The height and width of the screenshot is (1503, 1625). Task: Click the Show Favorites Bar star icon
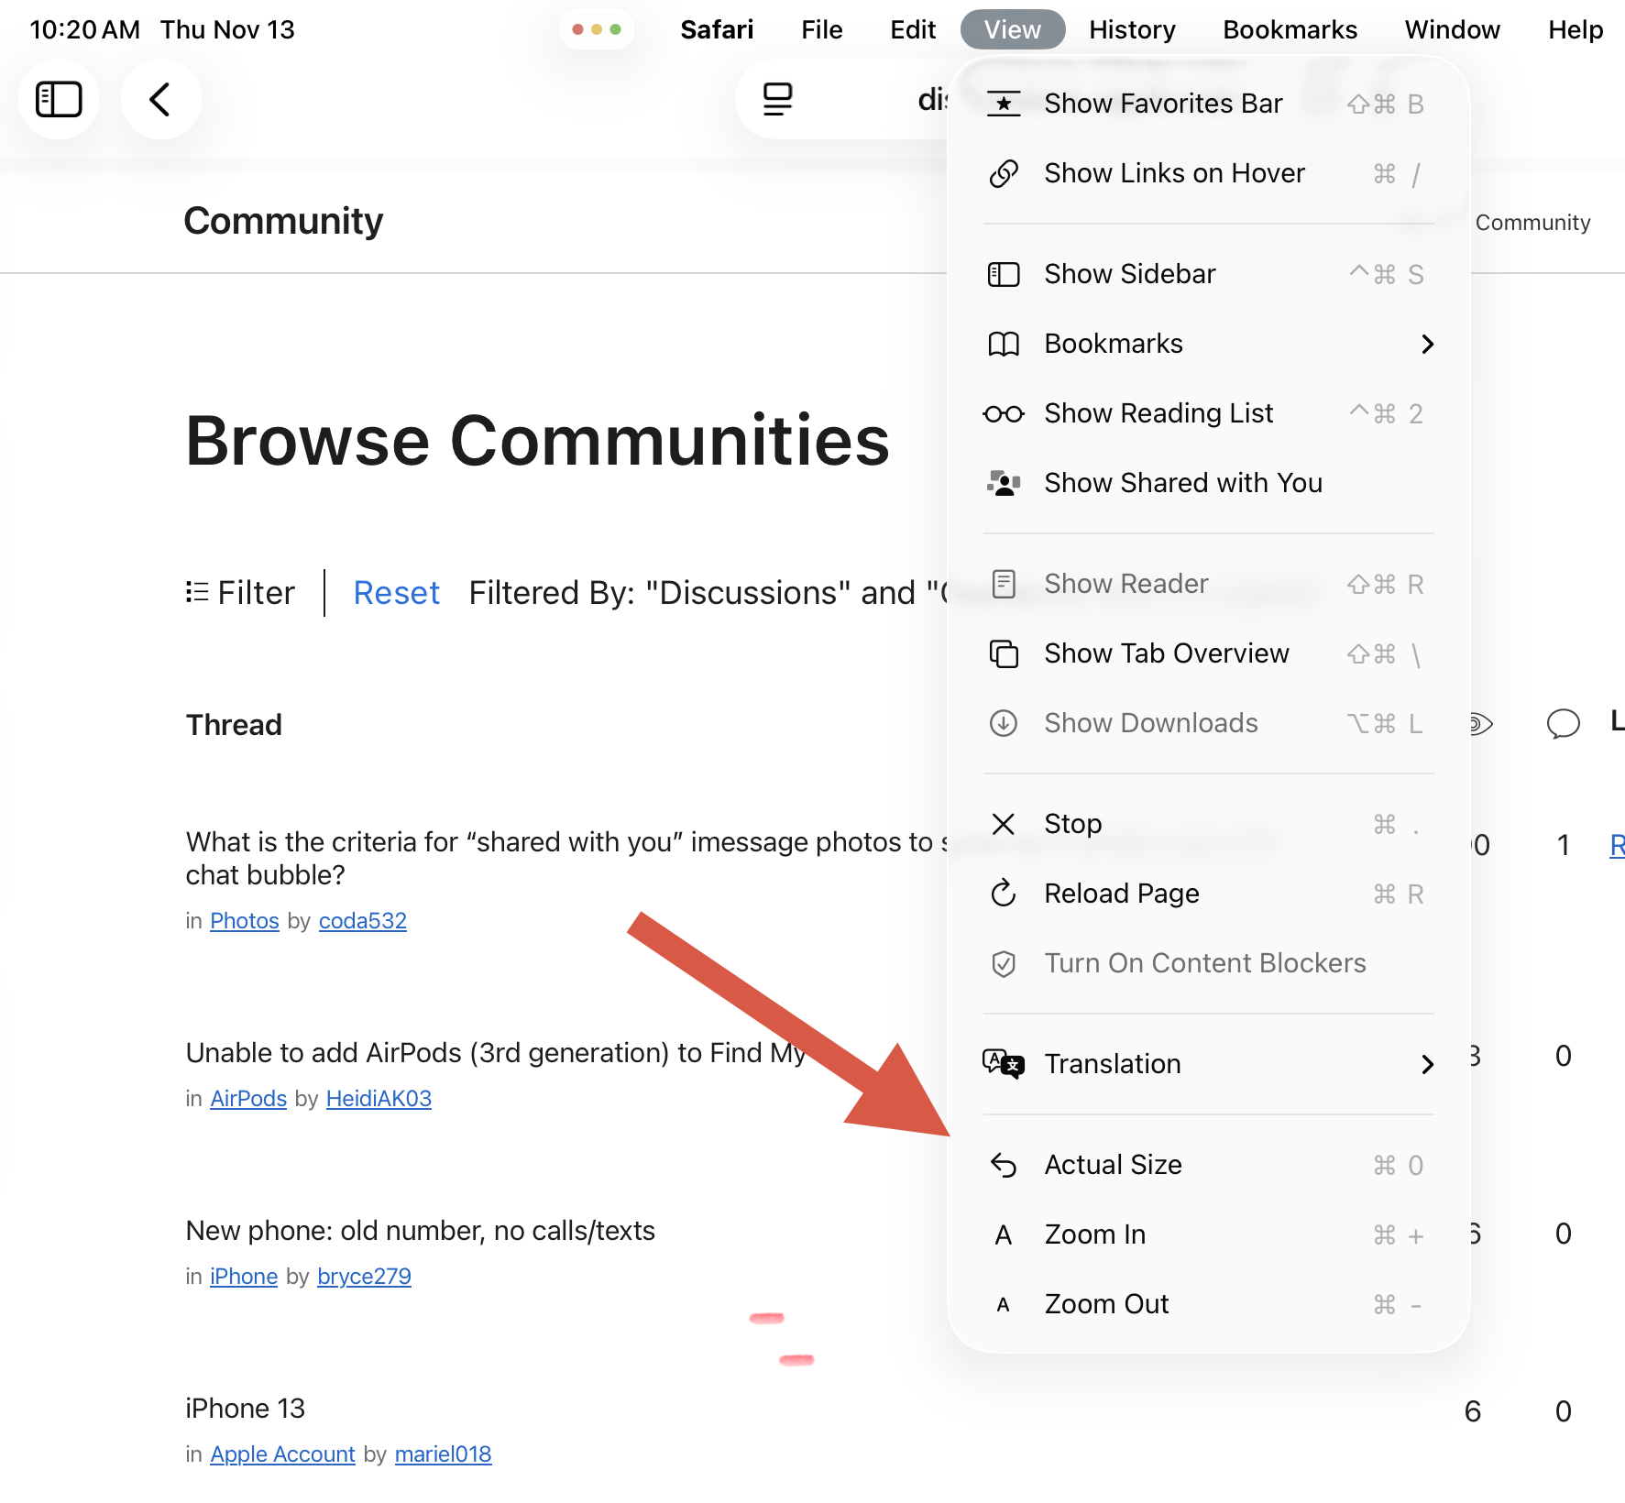pyautogui.click(x=1004, y=104)
